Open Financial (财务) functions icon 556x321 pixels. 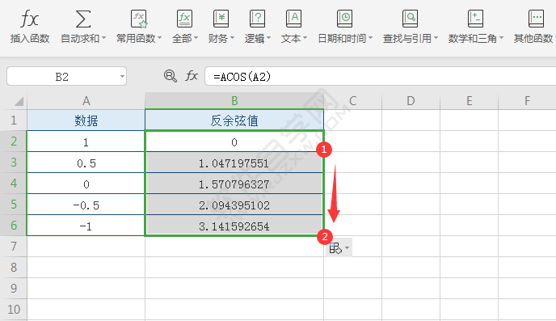click(x=221, y=19)
